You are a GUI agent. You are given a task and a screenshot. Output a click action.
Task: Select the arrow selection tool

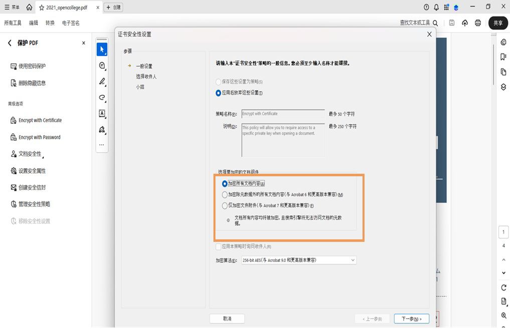(102, 49)
